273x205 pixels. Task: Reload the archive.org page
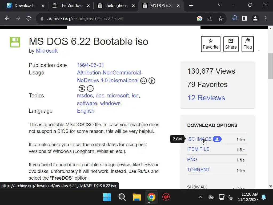tap(29, 18)
